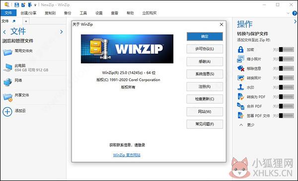The image size is (298, 181).
Task: Toggle the 签署 PDF 文件 switch
Action: [287, 116]
